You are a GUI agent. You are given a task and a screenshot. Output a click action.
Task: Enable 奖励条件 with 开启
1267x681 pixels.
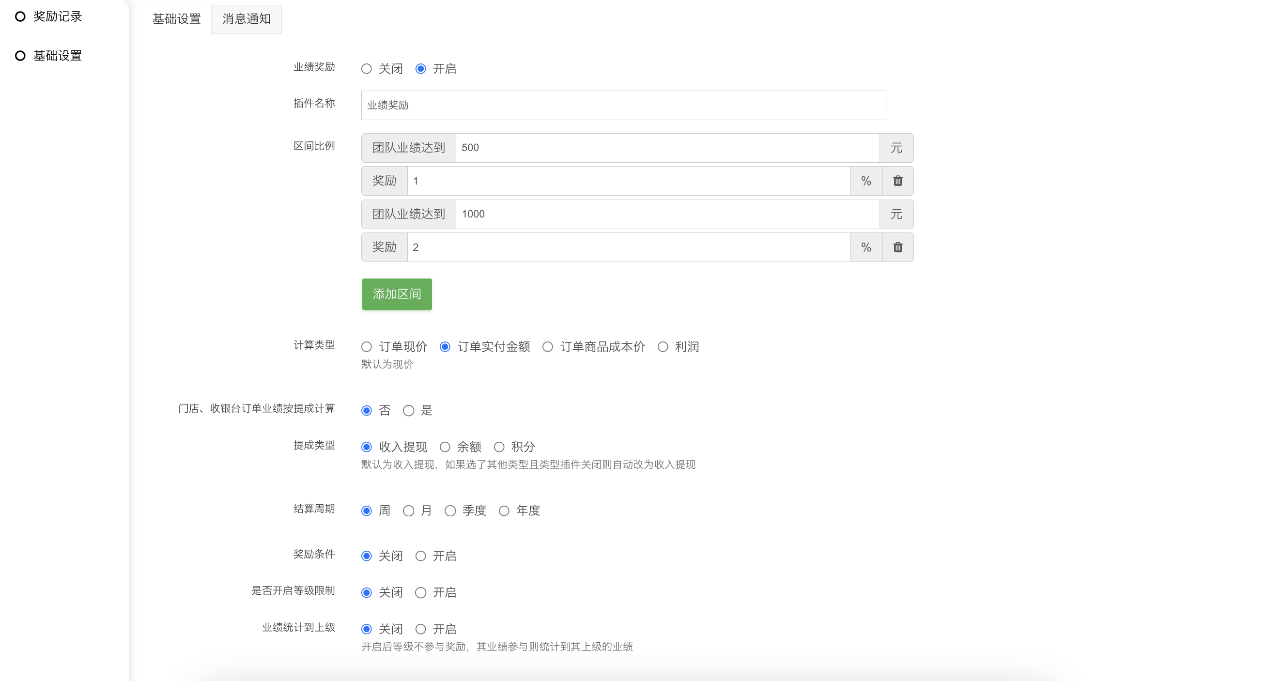[420, 556]
